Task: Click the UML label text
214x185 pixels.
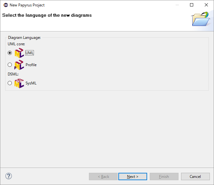Action: click(30, 53)
